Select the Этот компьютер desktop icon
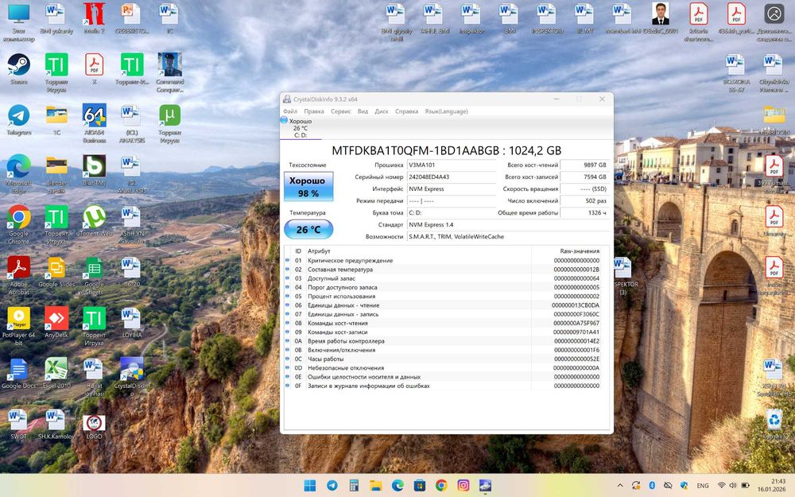The image size is (795, 497). coord(19,21)
